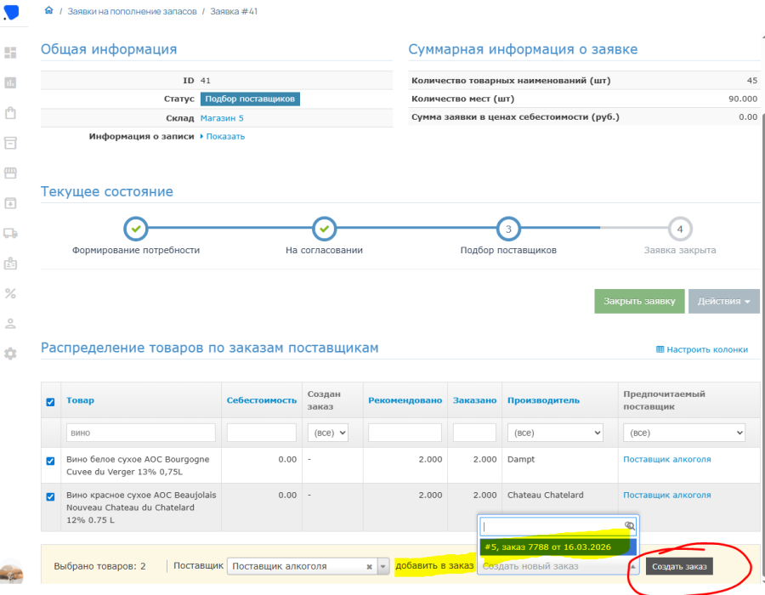Toggle the select-all checkbox in table header
Screen dimensions: 765x595
click(50, 402)
